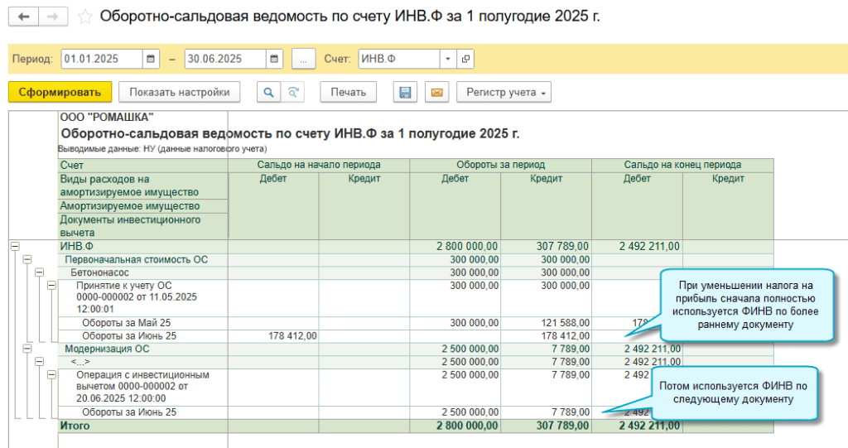Click the forward navigation arrow
Screen dimensions: 848x448
pos(53,17)
